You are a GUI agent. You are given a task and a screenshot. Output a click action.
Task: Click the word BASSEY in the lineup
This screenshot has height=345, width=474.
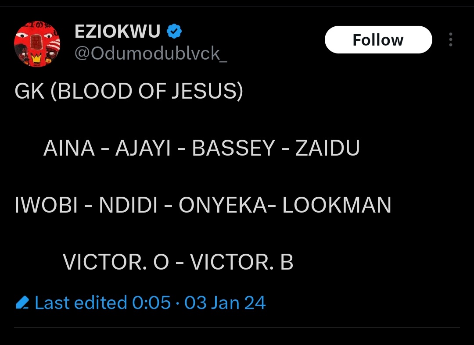point(233,149)
